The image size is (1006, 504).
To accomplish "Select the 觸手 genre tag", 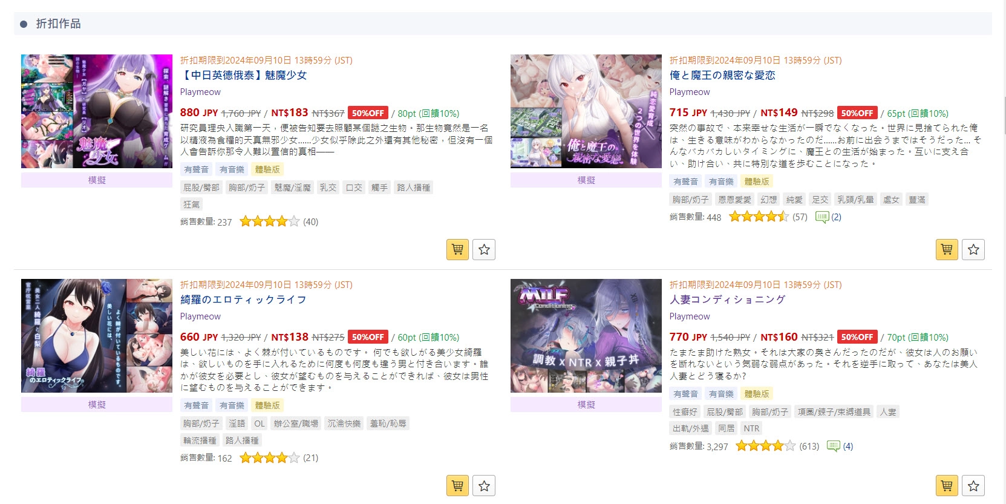I will tap(379, 188).
